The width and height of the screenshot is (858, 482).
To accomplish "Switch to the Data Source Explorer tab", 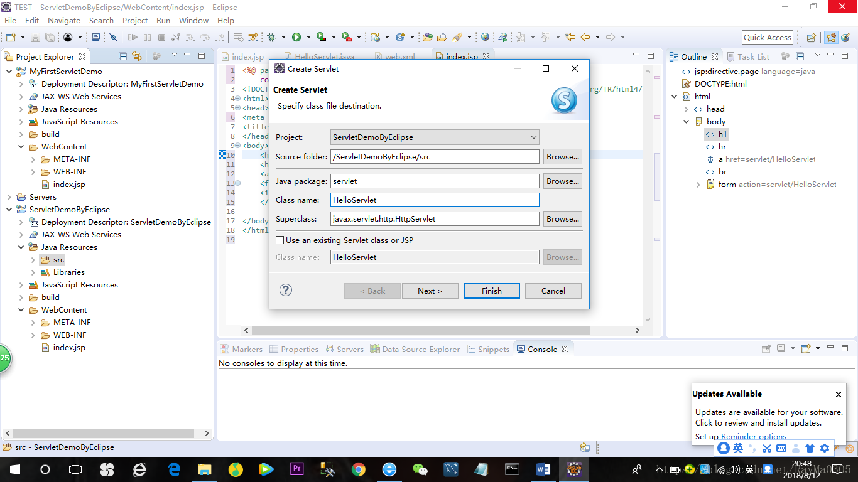I will click(x=415, y=349).
